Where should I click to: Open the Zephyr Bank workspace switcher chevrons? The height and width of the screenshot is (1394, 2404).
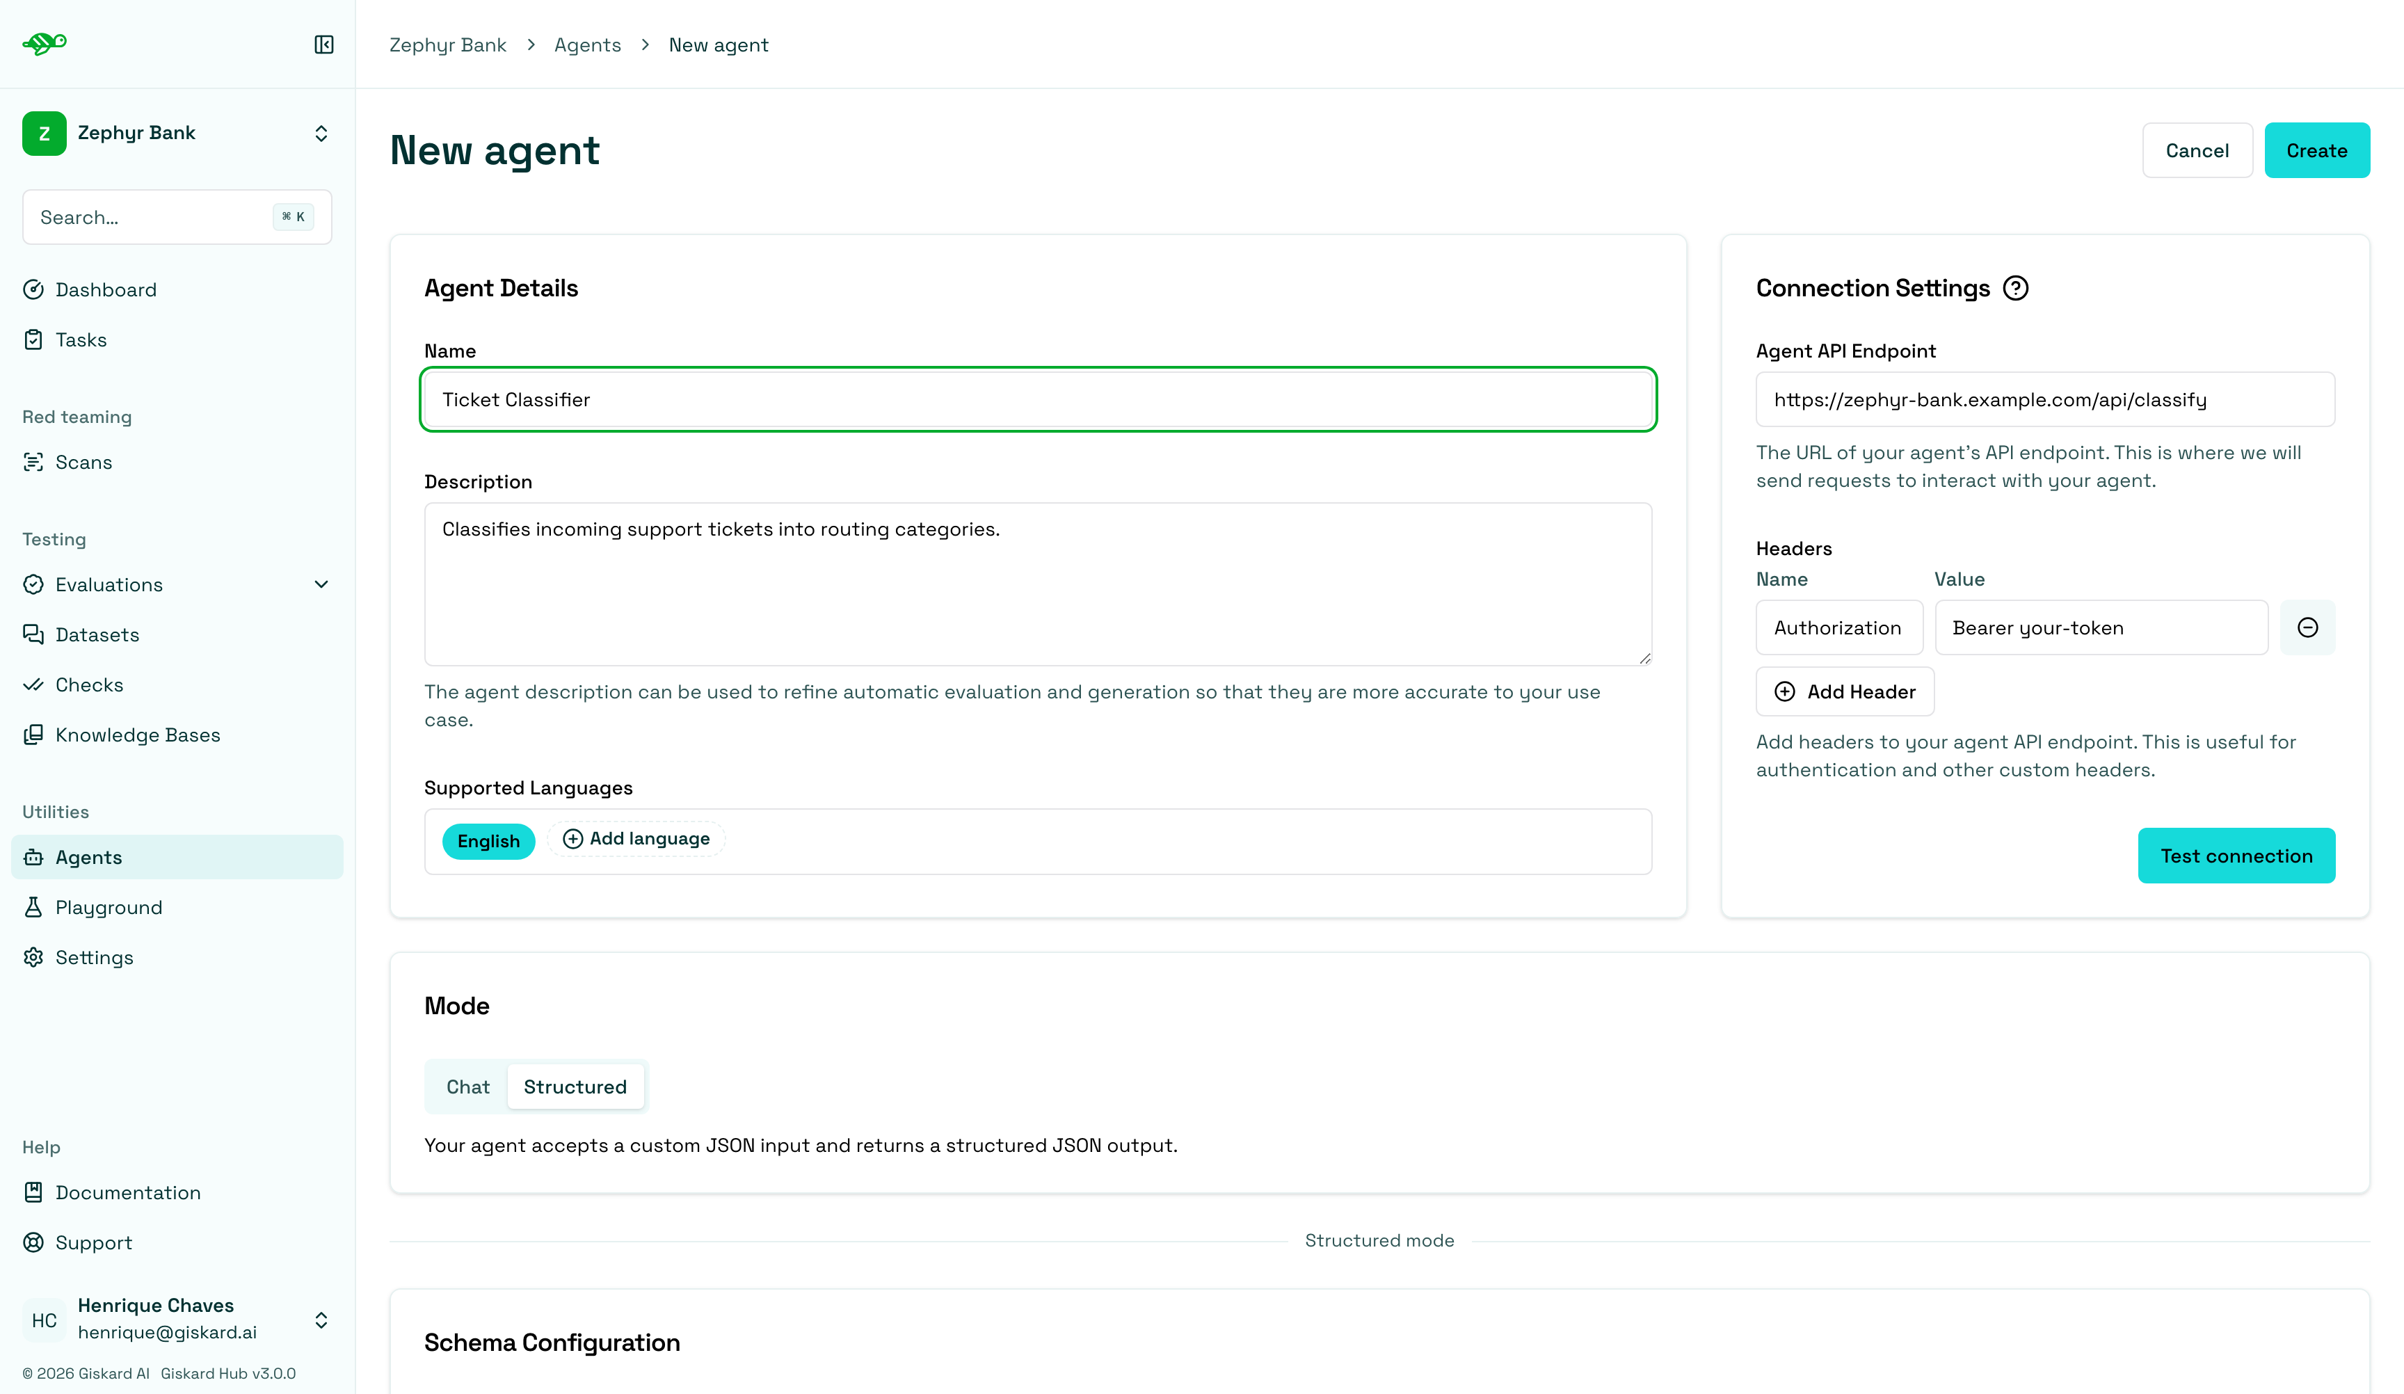click(321, 134)
